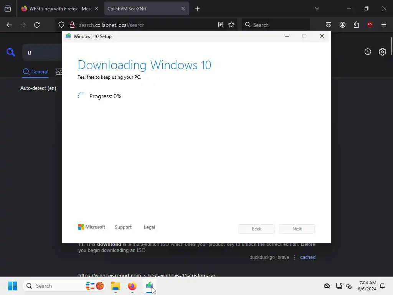Viewport: 393px width, 295px height.
Task: Open clock showing 7:04 AM 6/6/2024
Action: click(367, 286)
